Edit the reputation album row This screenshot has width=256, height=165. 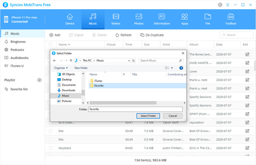(x=247, y=122)
